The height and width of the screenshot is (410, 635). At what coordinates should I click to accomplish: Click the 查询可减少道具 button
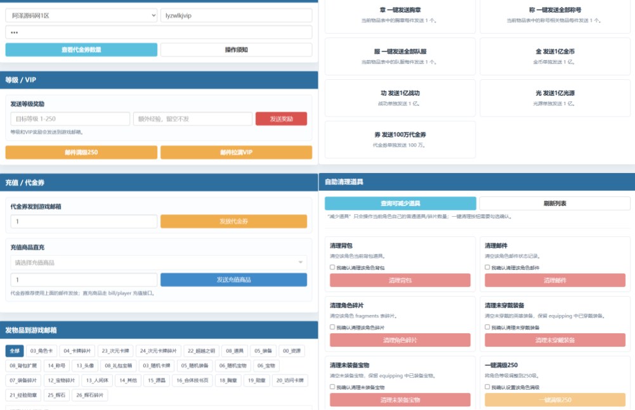coord(400,203)
